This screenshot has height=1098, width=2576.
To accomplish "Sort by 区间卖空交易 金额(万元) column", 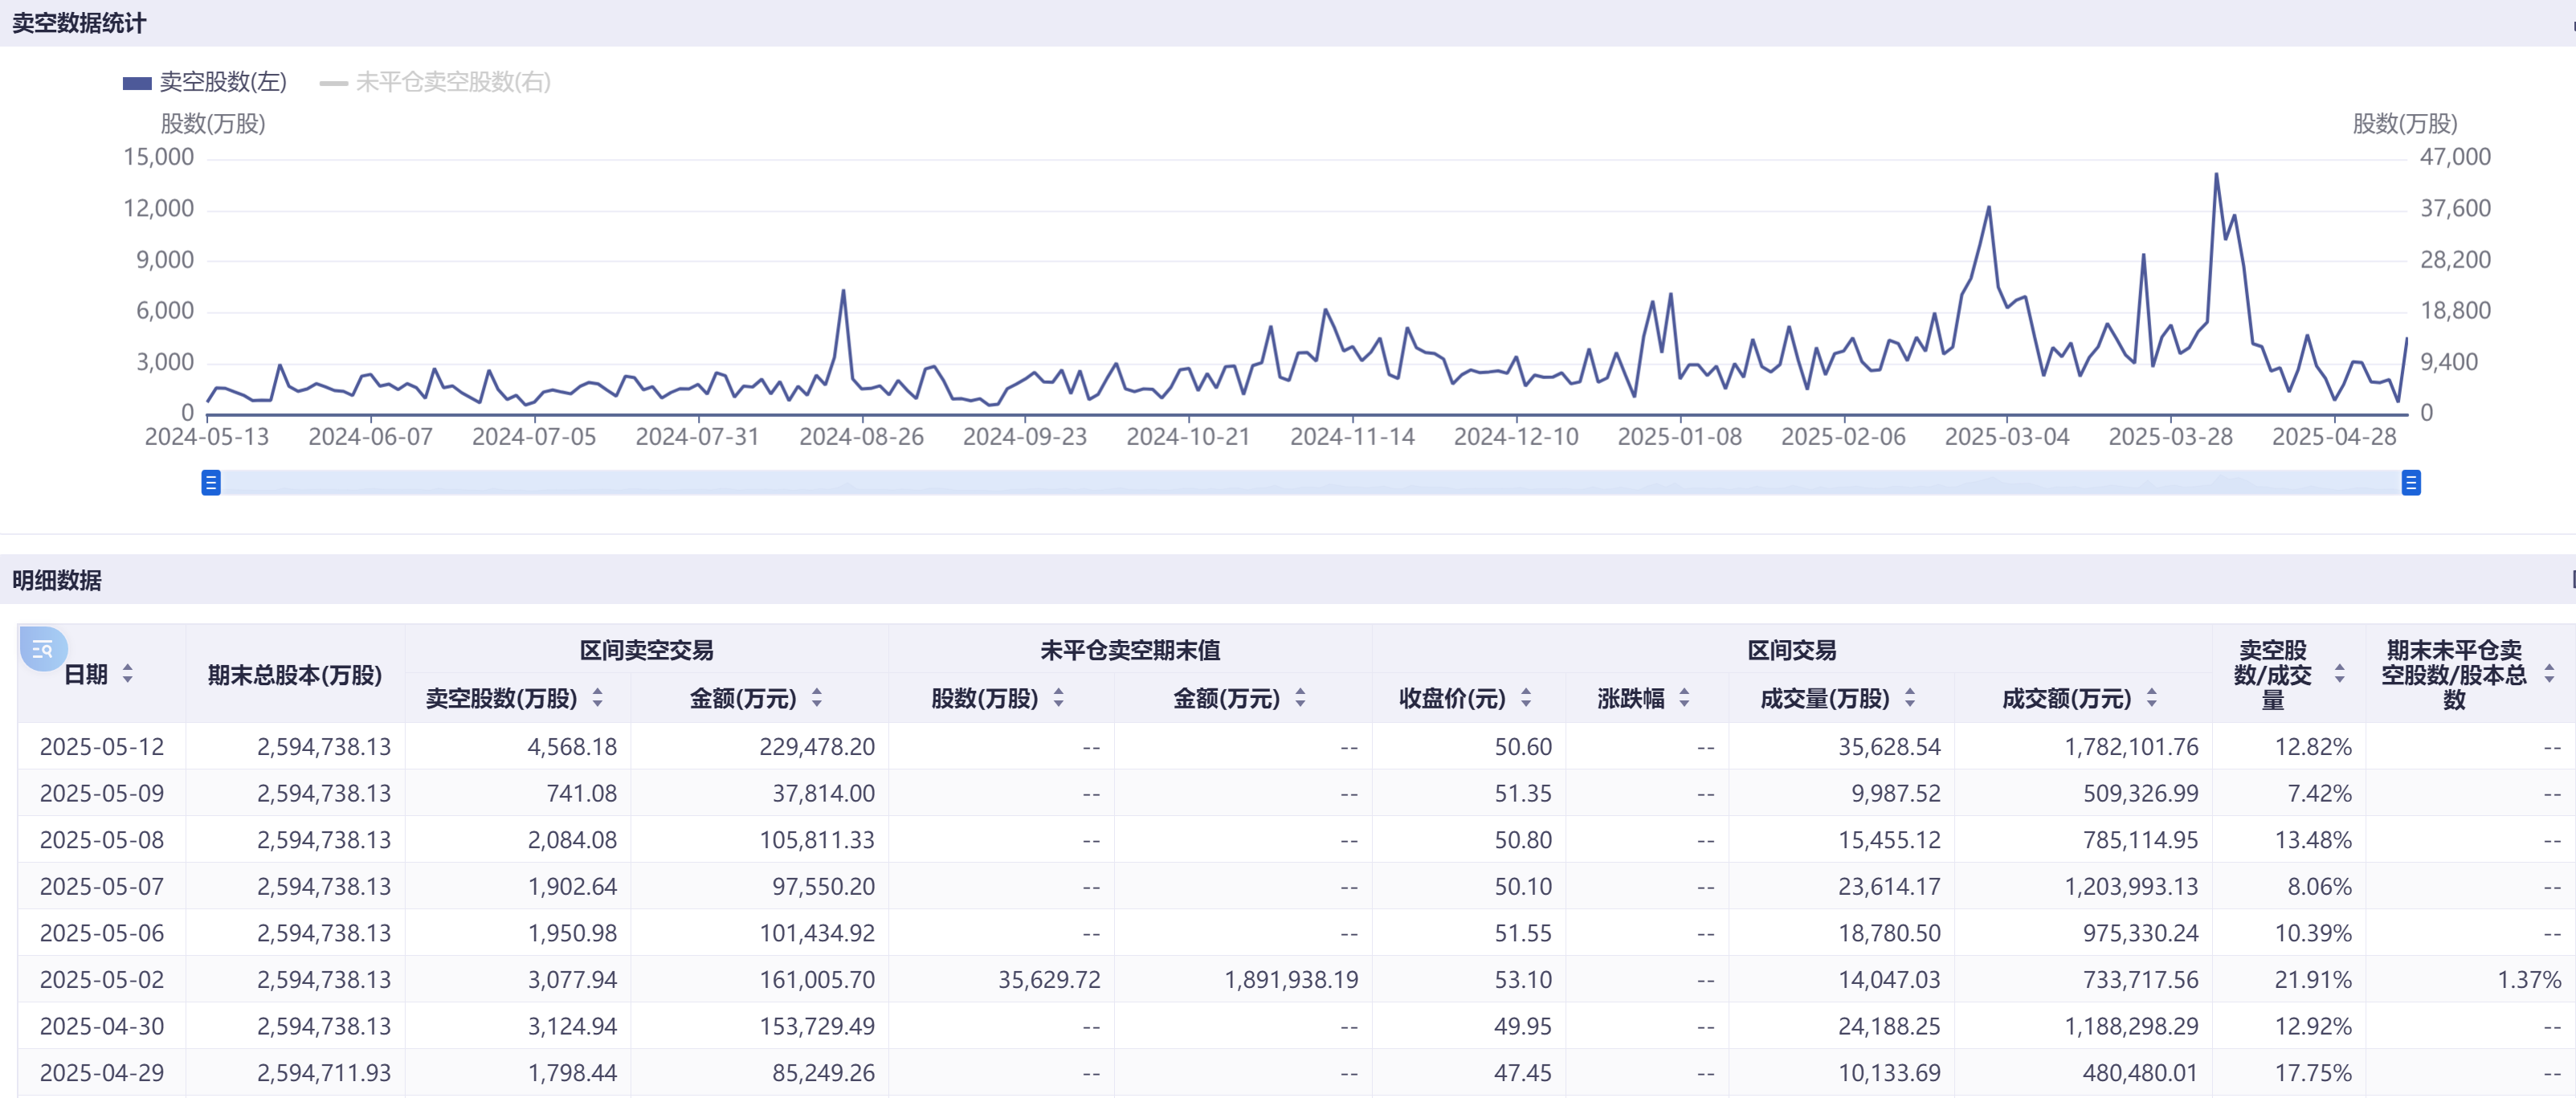I will (x=817, y=698).
